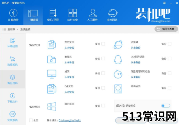The width and height of the screenshot is (179, 125).
Task: Click the 浏览器 IE icon
Action: (x=118, y=45)
